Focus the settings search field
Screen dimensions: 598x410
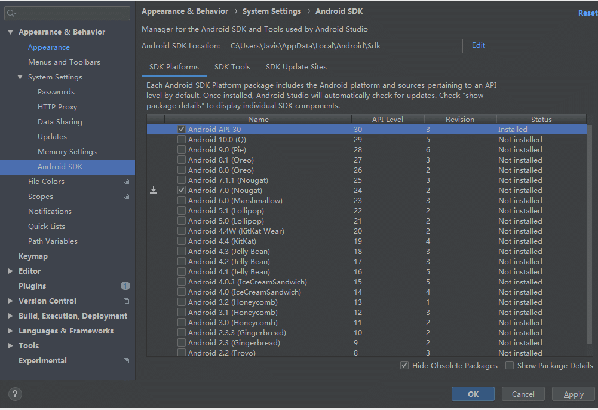[67, 13]
